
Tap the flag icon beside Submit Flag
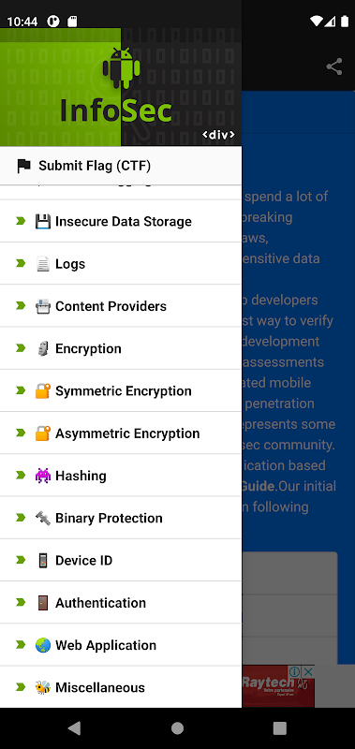[23, 166]
